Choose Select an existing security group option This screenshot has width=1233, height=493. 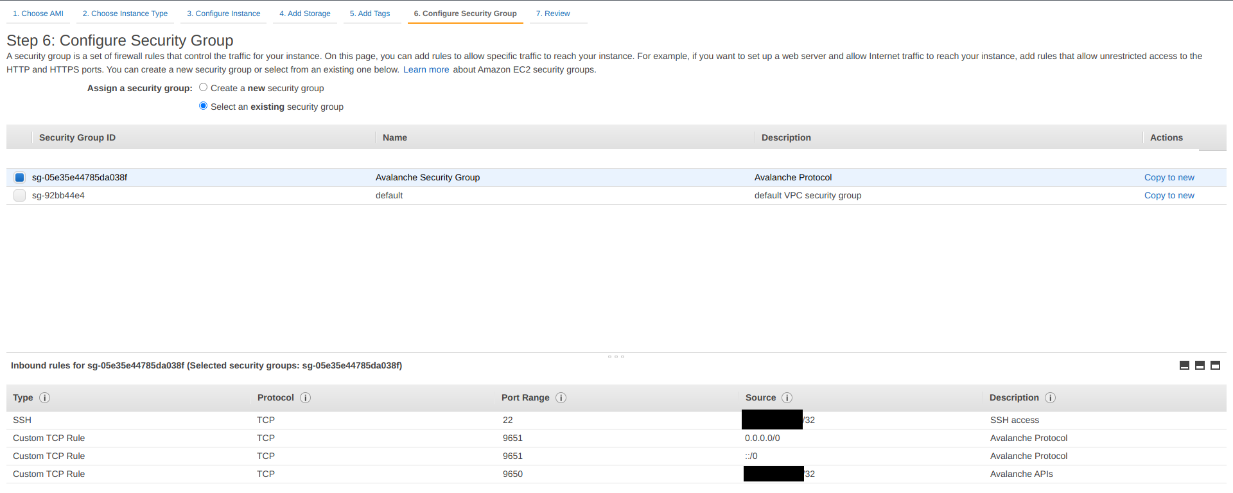coord(203,106)
